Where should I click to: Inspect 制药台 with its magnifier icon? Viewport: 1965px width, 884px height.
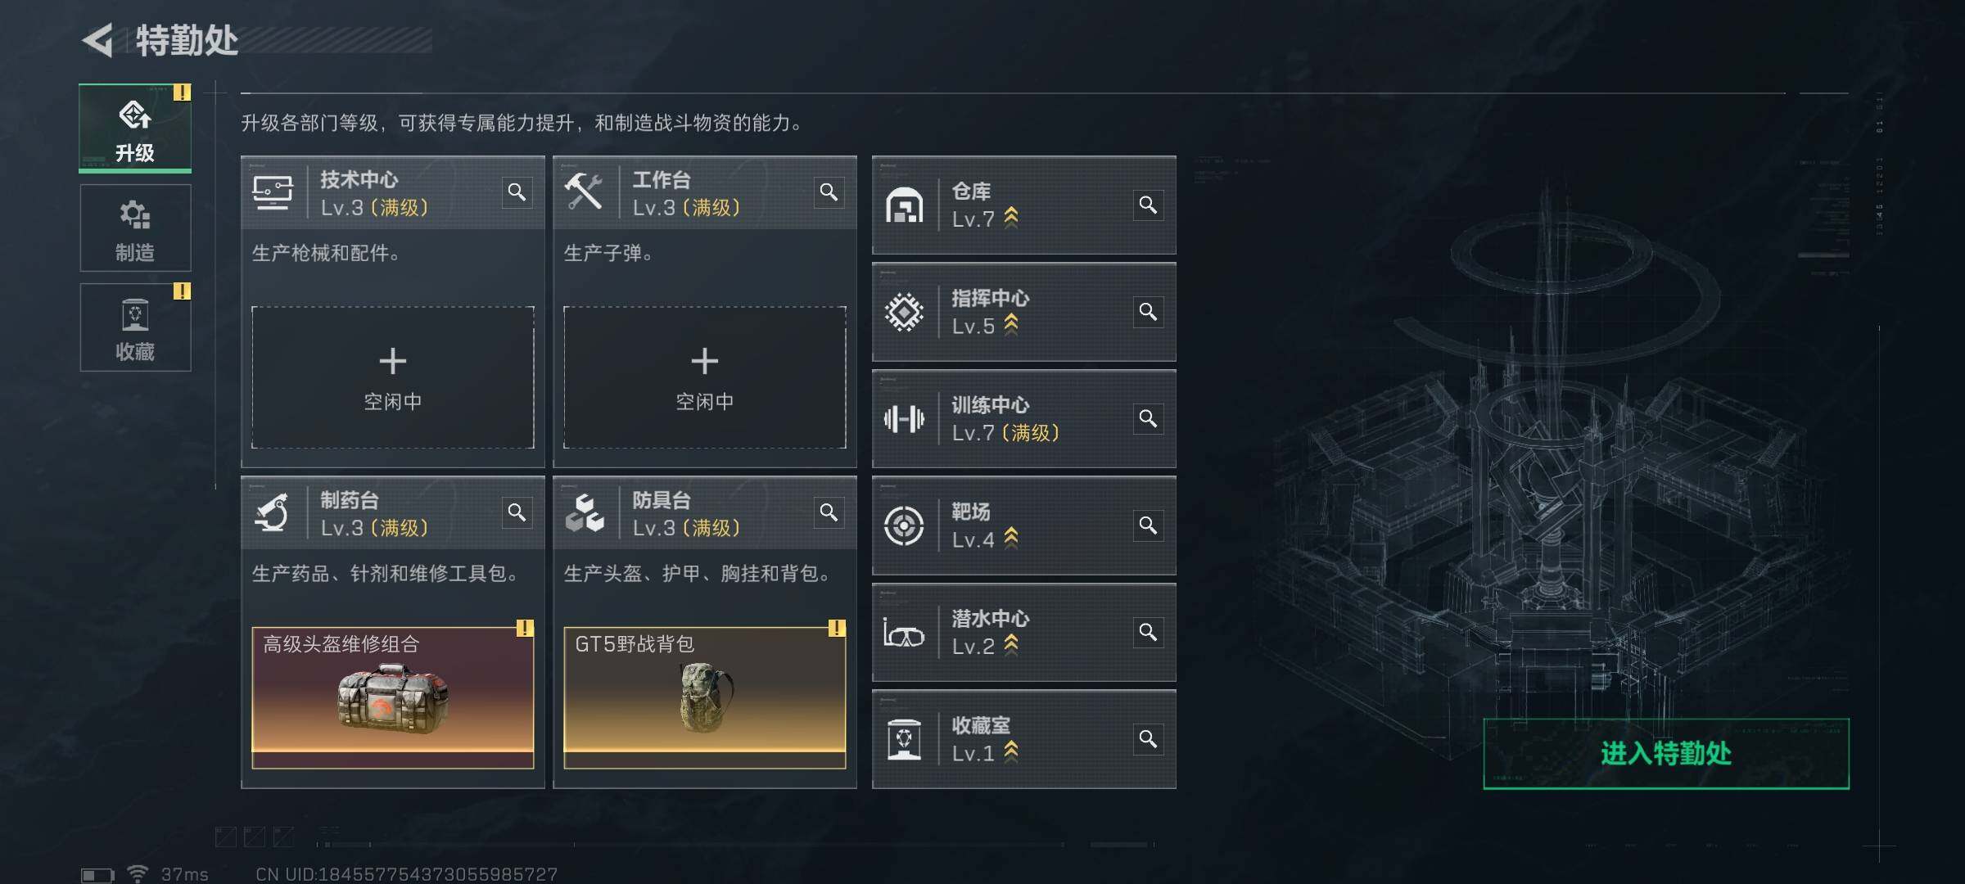517,512
